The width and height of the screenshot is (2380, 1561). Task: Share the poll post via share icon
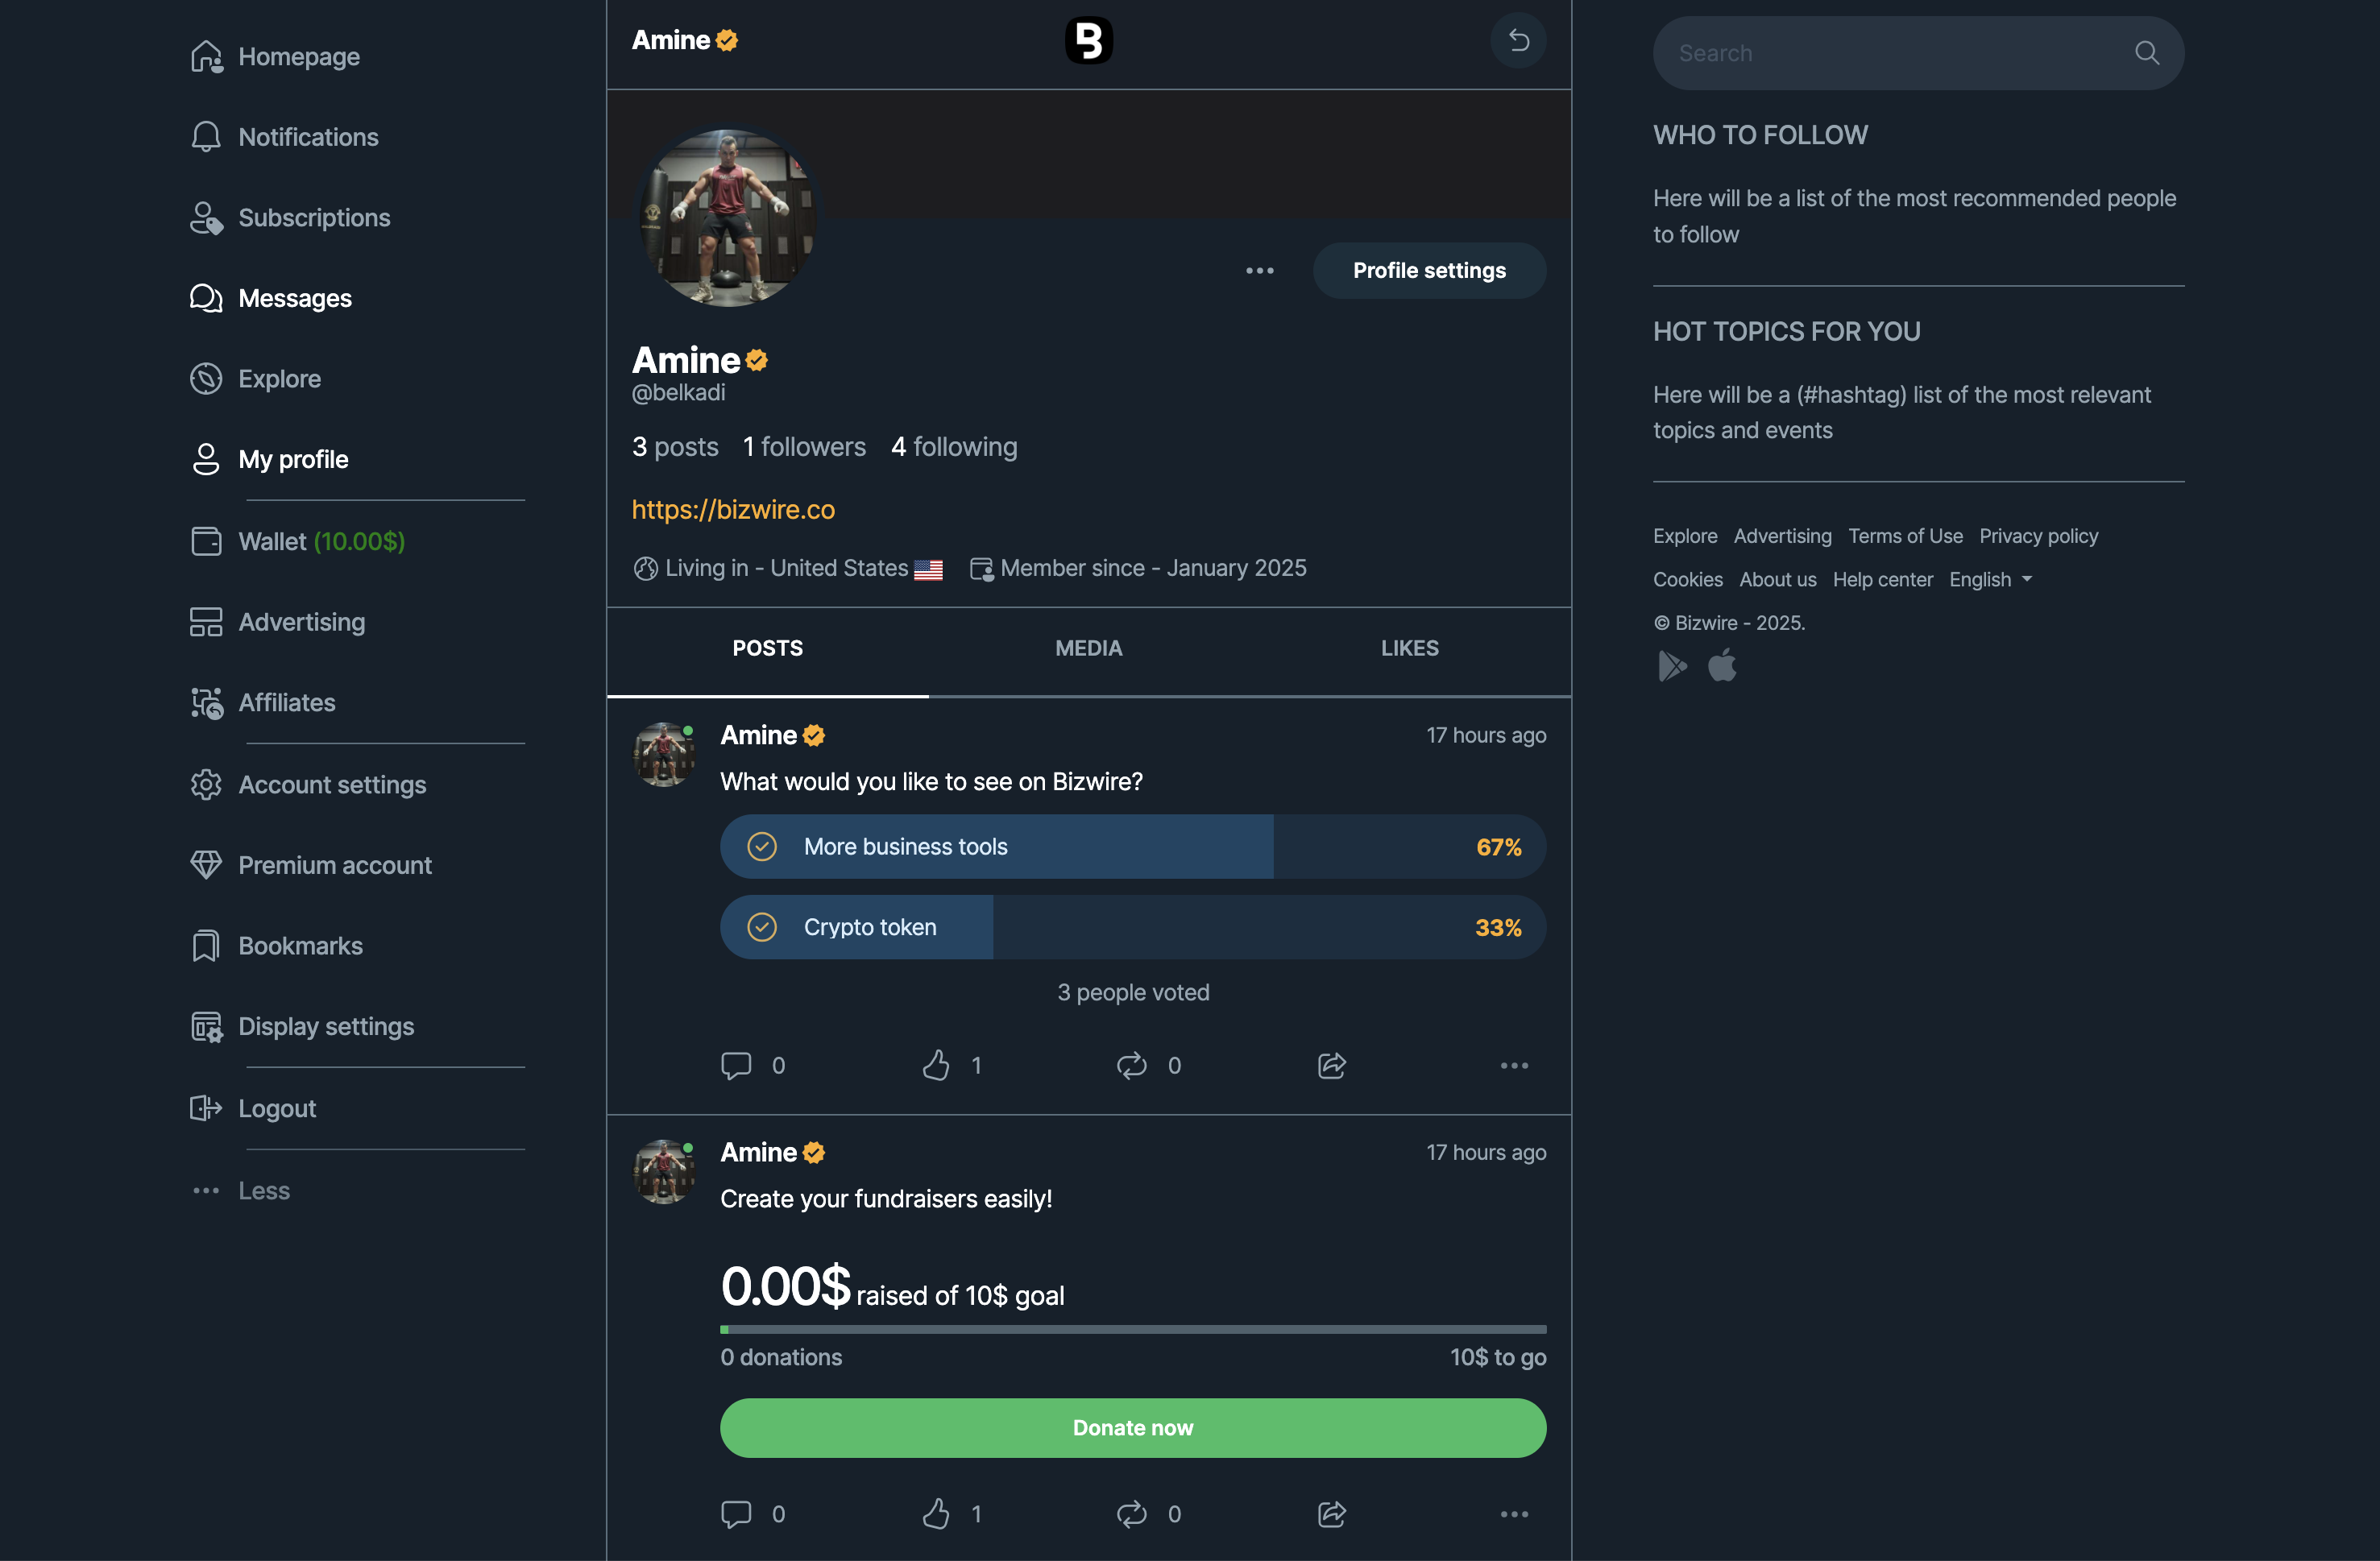(1331, 1065)
